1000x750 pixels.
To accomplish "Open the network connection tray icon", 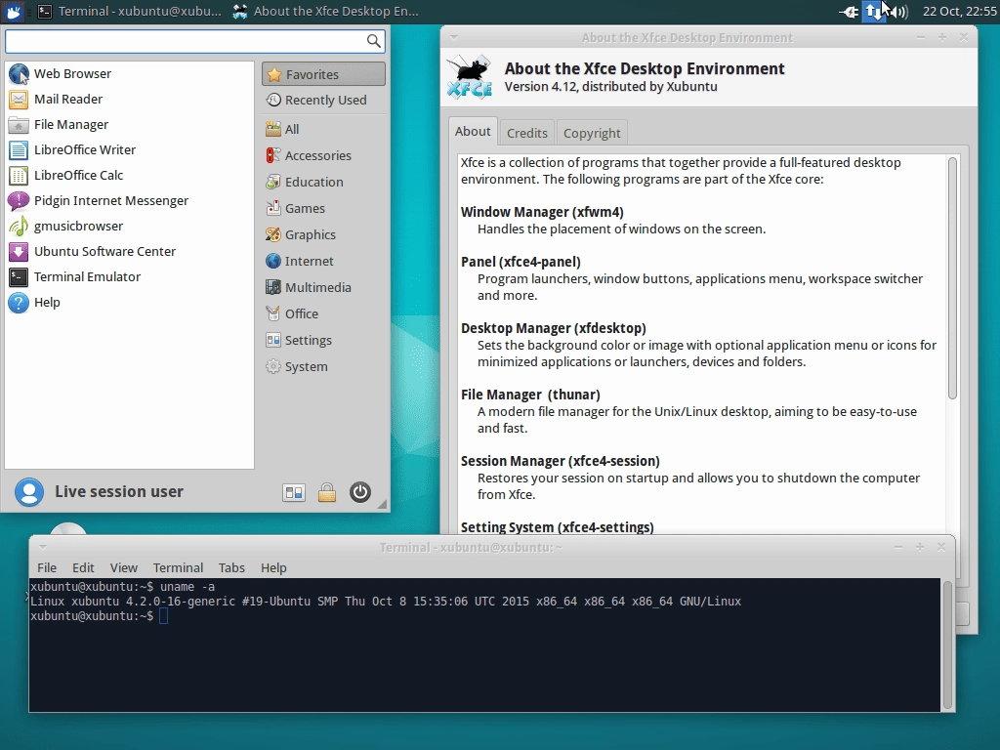I will [874, 12].
